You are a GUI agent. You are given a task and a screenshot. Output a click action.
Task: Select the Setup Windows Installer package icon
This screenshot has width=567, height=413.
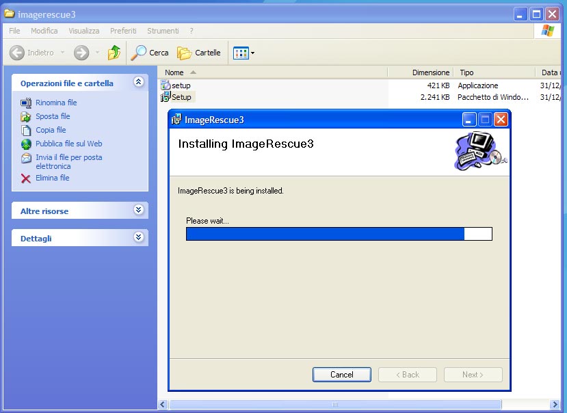pos(166,97)
